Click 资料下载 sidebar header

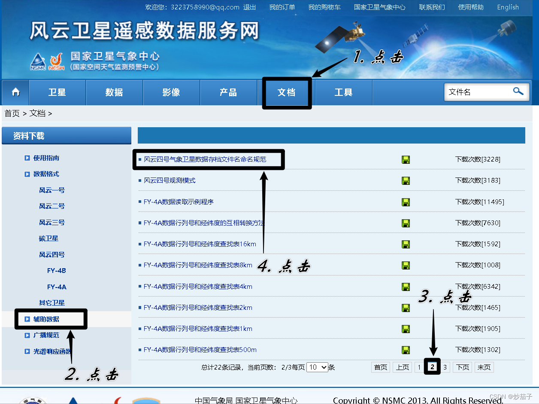67,136
